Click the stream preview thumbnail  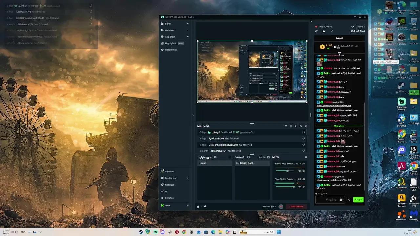point(252,71)
